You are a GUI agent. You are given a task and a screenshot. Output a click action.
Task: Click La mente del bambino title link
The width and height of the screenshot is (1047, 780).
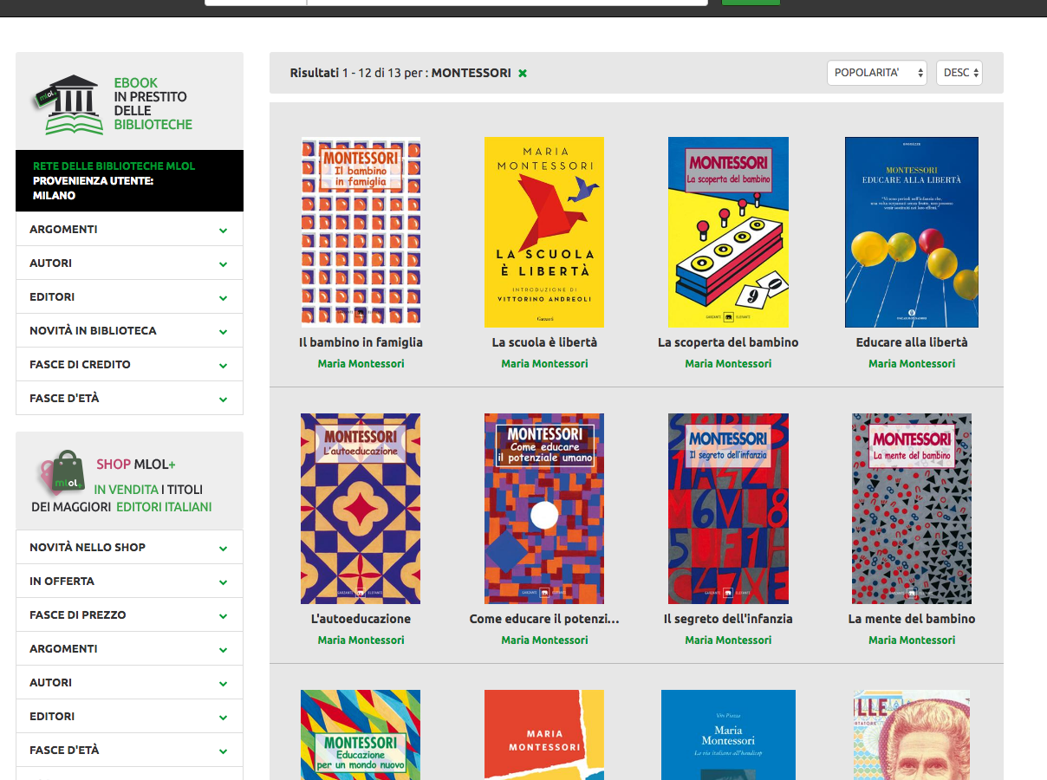pos(912,619)
